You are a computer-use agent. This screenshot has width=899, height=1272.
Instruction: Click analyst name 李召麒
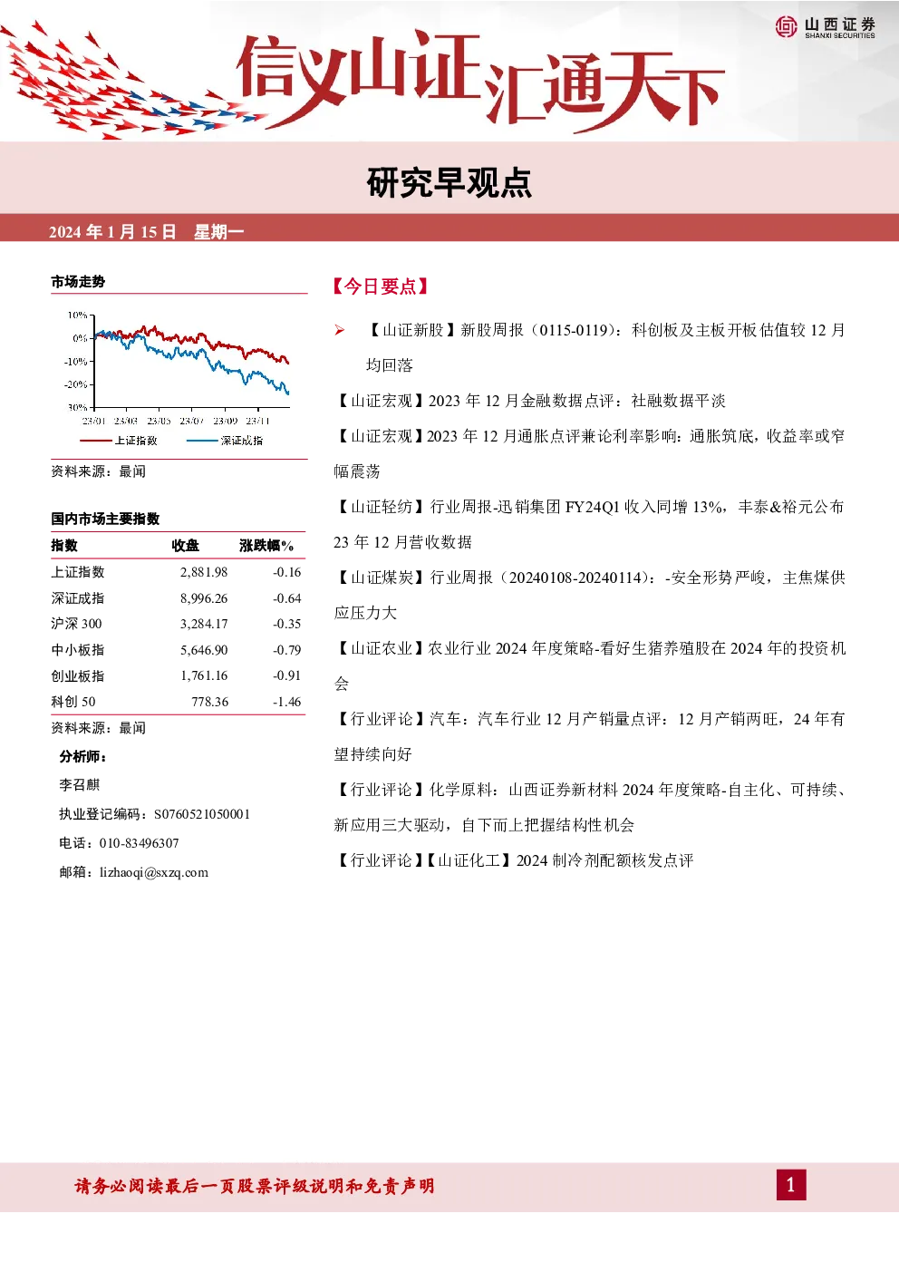80,785
